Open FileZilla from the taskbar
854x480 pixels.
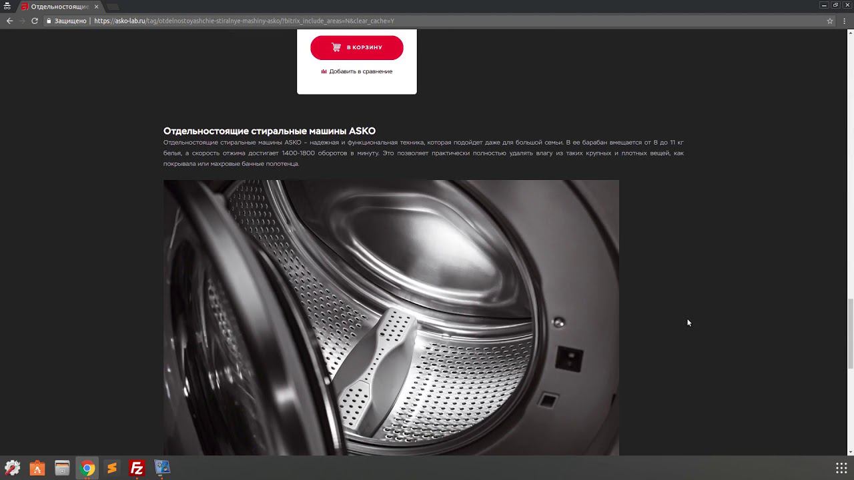pyautogui.click(x=137, y=468)
